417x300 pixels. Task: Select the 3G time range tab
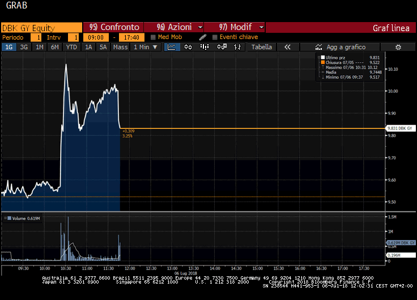[24, 47]
